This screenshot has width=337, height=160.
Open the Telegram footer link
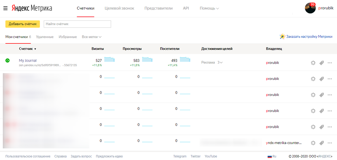180,156
